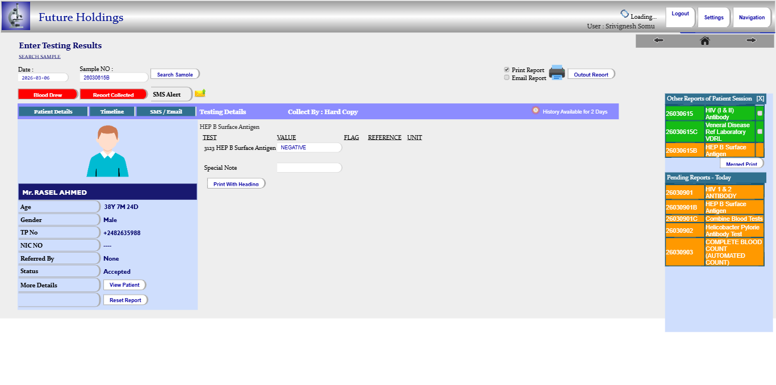This screenshot has width=776, height=385.
Task: Enable the Email Report checkbox
Action: coord(507,78)
